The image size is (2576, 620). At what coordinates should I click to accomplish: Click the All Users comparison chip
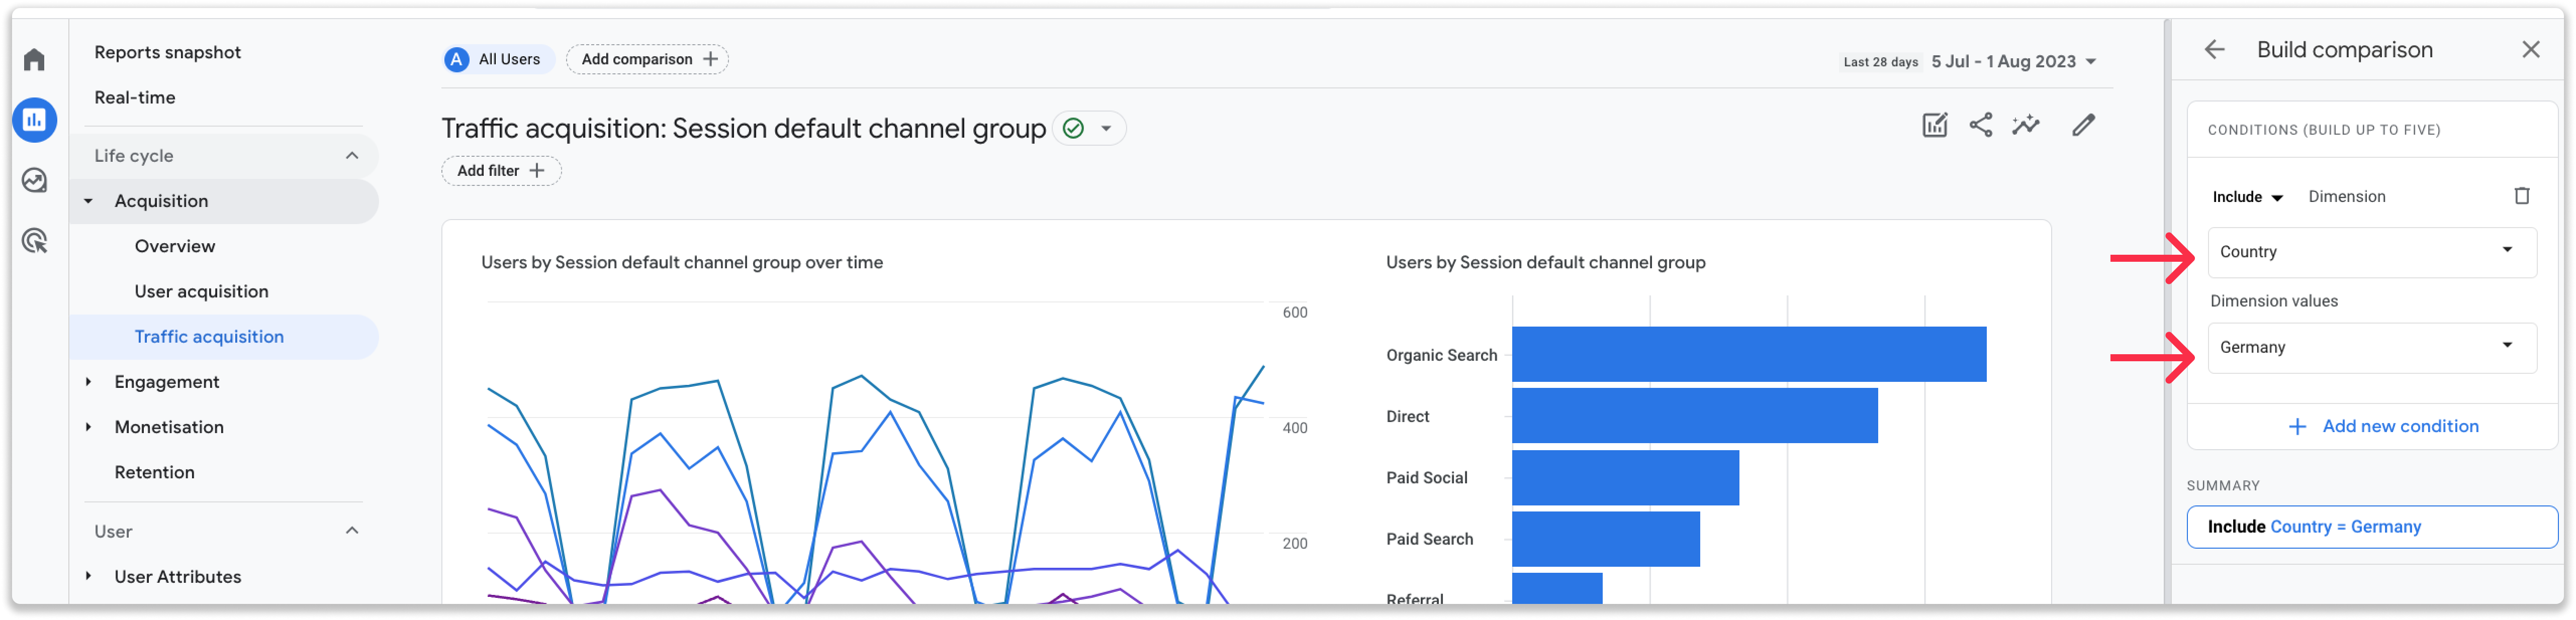coord(498,60)
